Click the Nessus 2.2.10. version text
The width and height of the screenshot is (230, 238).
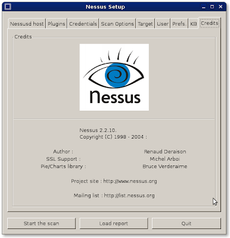98,130
